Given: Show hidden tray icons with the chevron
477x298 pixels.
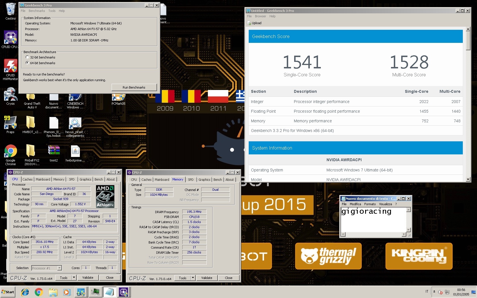Looking at the screenshot, I should pos(434,292).
